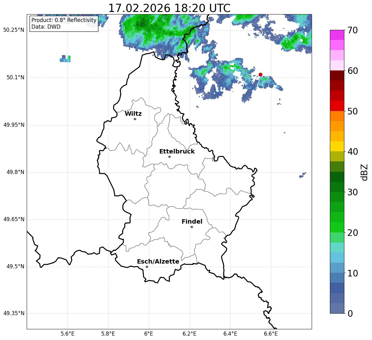Click the '5.8°E' longitude label
The height and width of the screenshot is (340, 372).
[x=108, y=334]
